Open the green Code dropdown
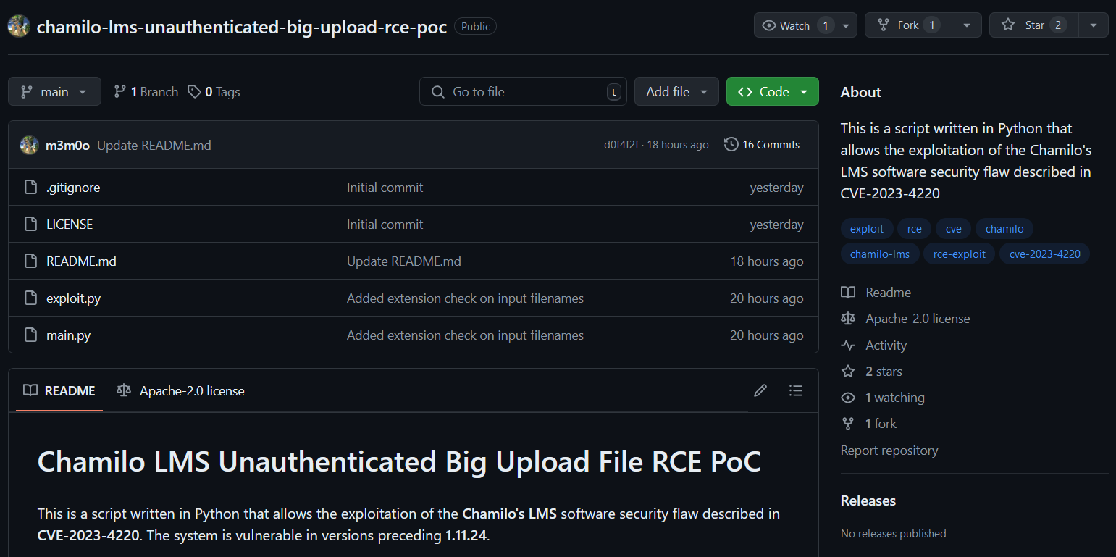The image size is (1116, 557). 773,91
